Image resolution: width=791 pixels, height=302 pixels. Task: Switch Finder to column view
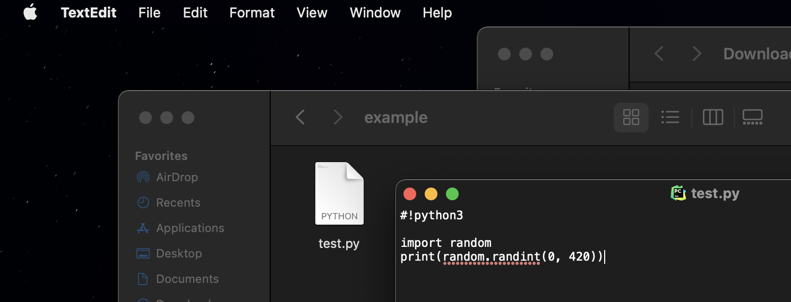(x=712, y=117)
